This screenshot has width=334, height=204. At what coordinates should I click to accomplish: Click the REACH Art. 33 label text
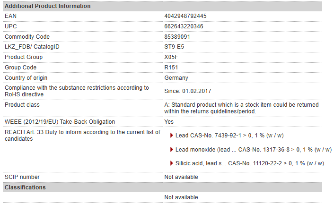[x=82, y=136]
